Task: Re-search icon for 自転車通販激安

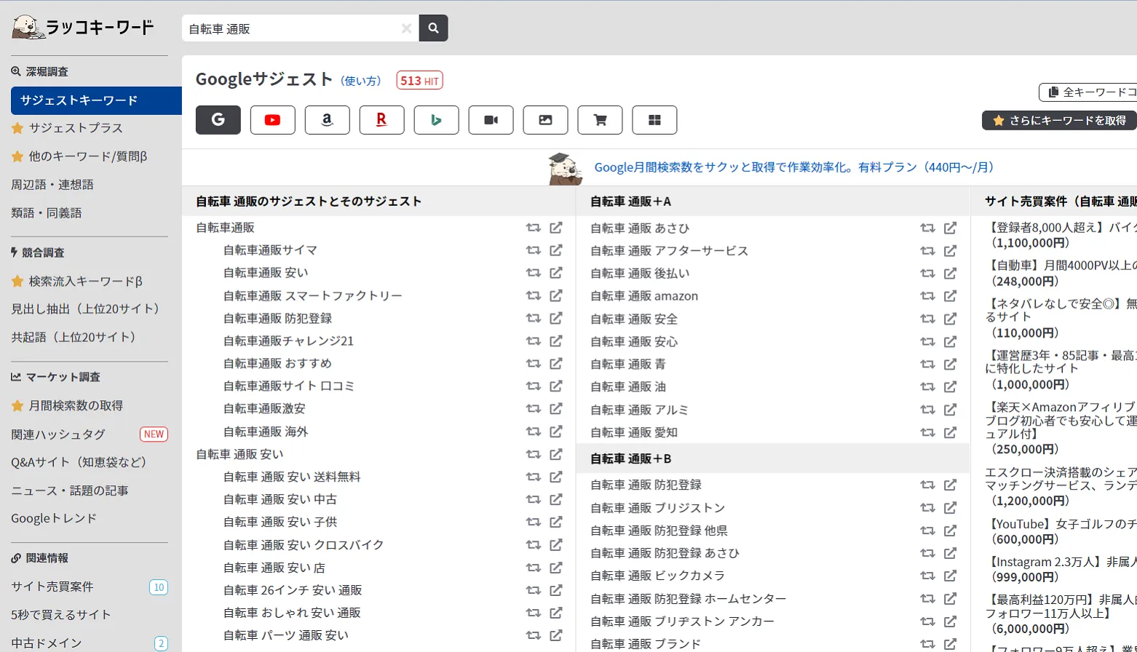Action: click(x=534, y=409)
